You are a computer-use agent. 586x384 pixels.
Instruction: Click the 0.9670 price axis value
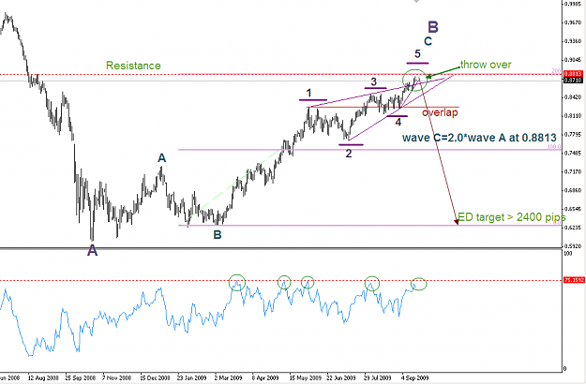pyautogui.click(x=574, y=22)
